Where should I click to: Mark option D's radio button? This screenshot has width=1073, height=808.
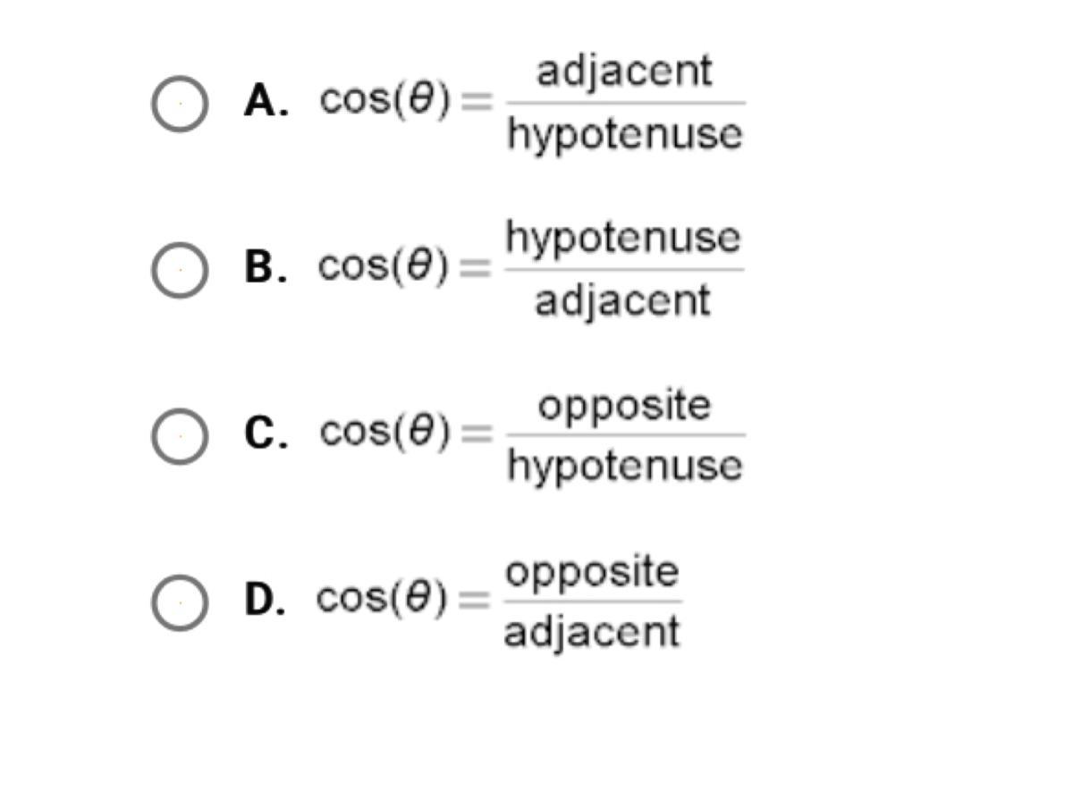click(x=180, y=602)
